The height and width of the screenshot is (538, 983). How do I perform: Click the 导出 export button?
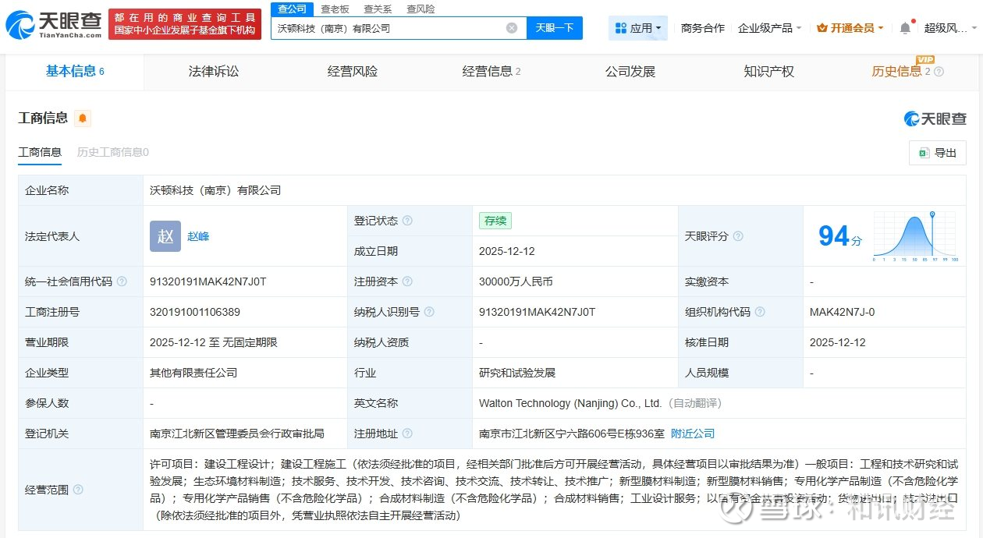pos(937,153)
